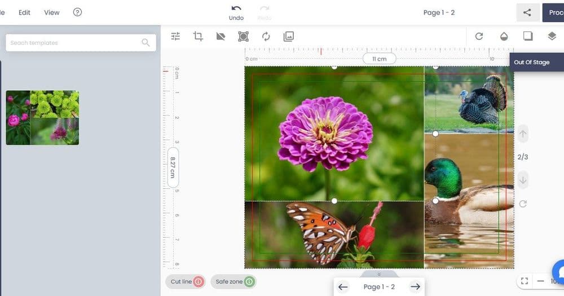This screenshot has height=296, width=564.
Task: Click the magnifier icon in template search
Action: pyautogui.click(x=146, y=42)
